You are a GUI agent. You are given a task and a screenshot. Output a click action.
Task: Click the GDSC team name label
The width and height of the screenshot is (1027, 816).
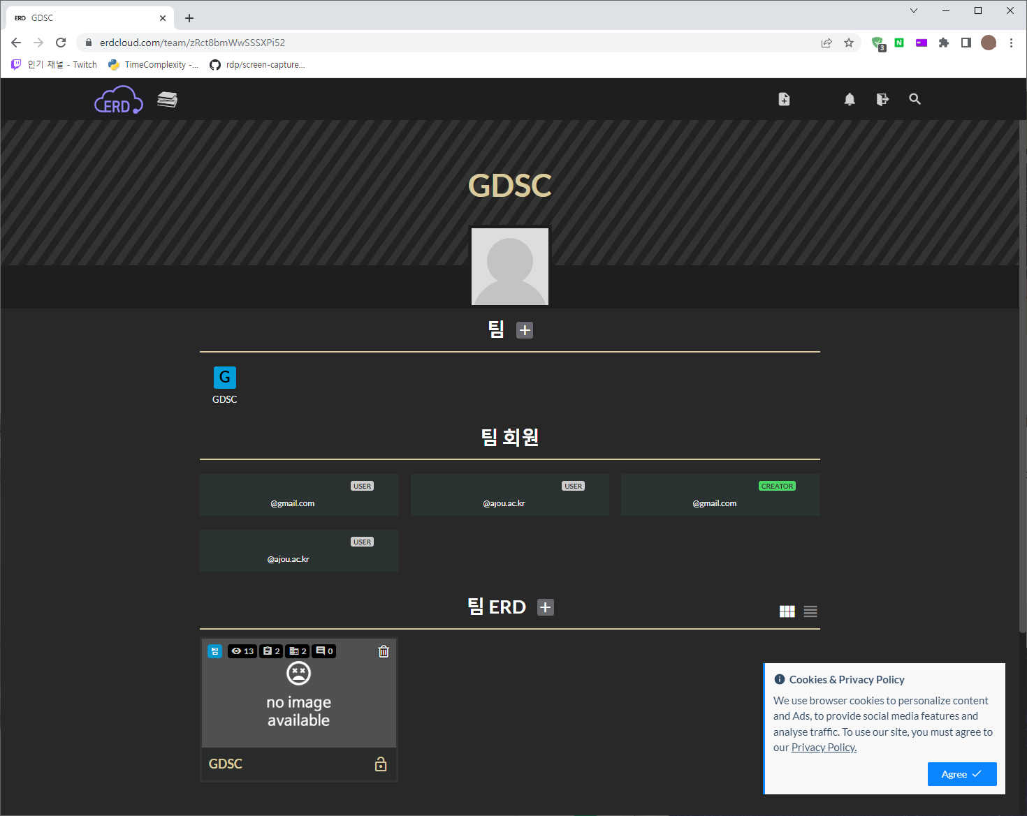(225, 400)
